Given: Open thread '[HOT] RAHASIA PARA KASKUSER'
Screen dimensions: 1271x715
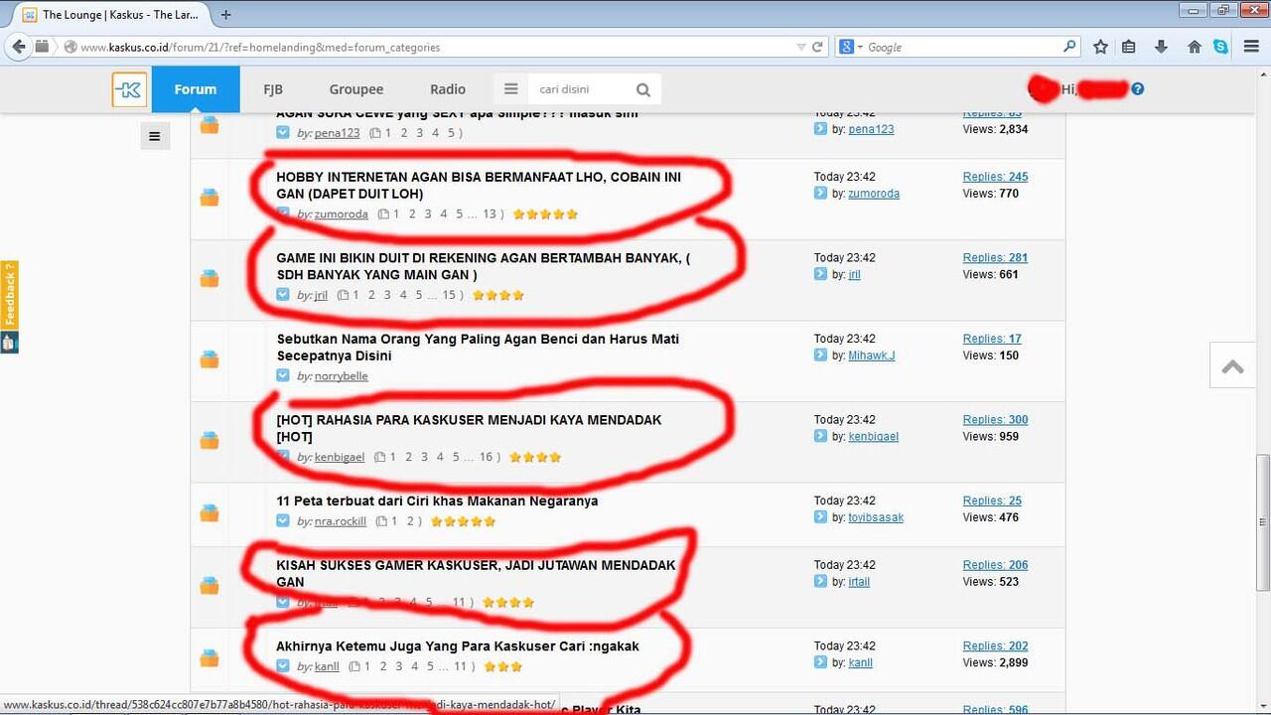Looking at the screenshot, I should tap(469, 428).
